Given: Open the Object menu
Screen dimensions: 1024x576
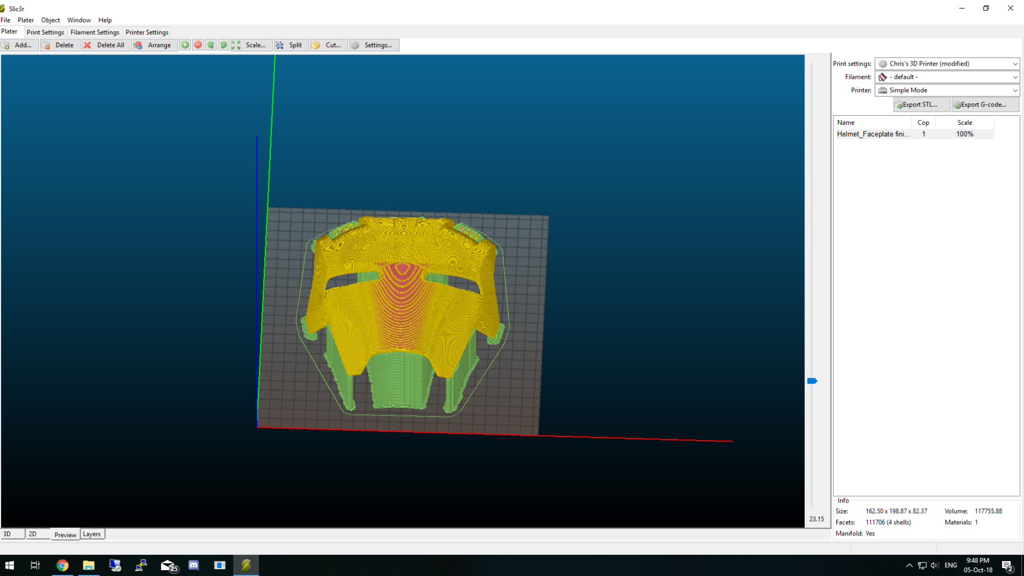Looking at the screenshot, I should pos(50,20).
